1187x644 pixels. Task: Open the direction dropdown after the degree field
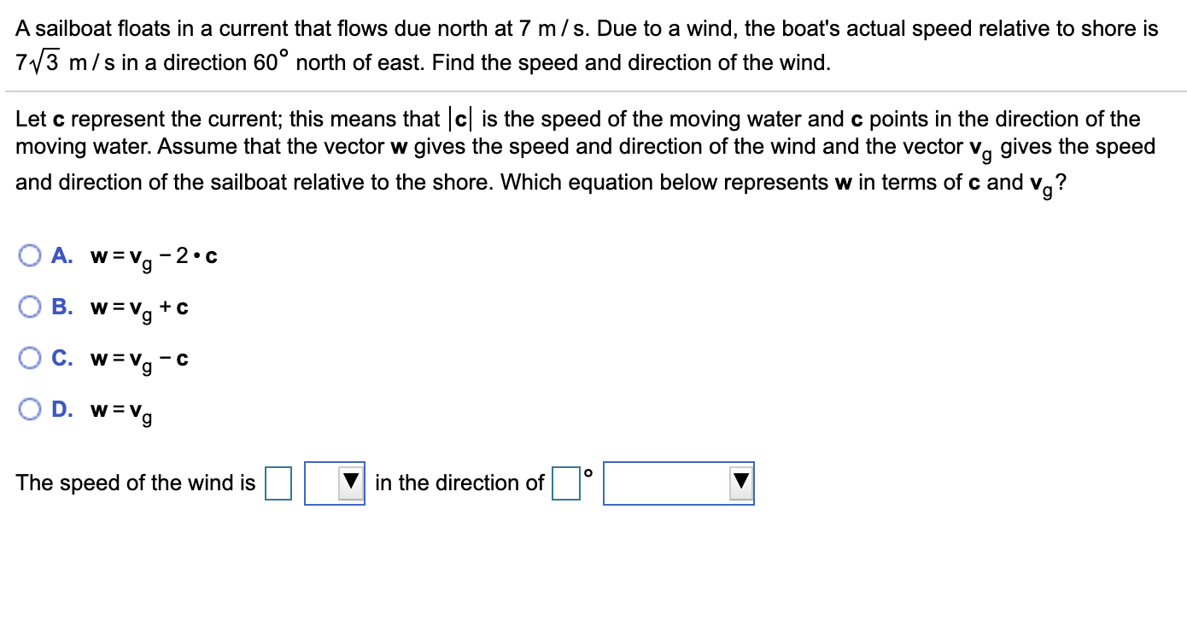(679, 483)
